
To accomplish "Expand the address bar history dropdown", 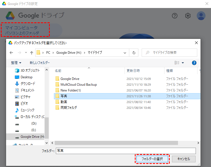I will (x=125, y=53).
